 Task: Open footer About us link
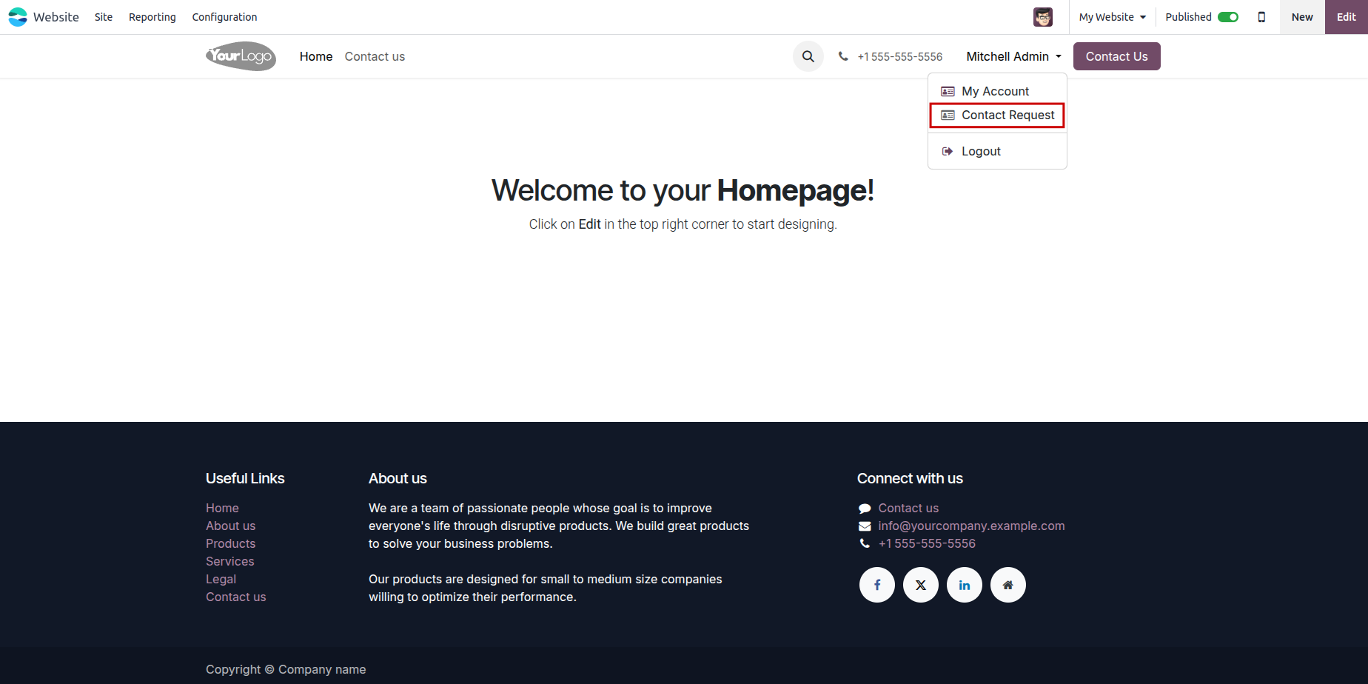point(230,526)
